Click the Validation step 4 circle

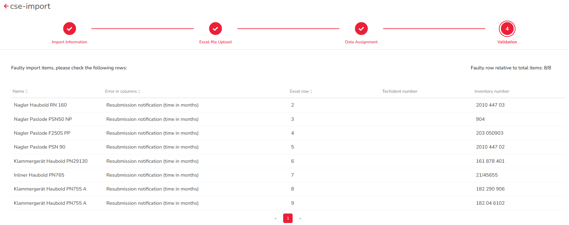[x=507, y=29]
